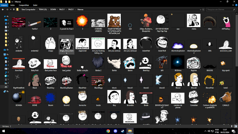This screenshot has width=238, height=134.
Task: Switch to the Exibir ribbon tab
Action: pos(35,5)
